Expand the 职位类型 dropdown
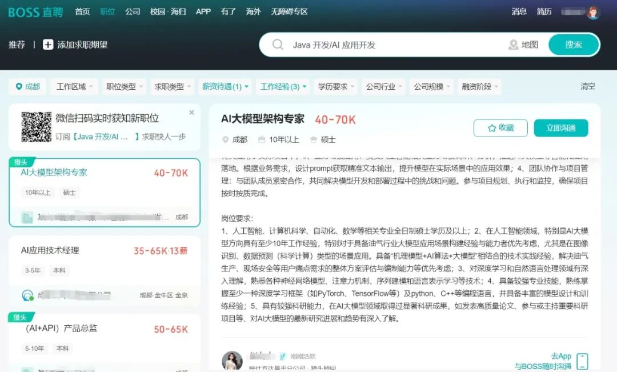 tap(124, 87)
